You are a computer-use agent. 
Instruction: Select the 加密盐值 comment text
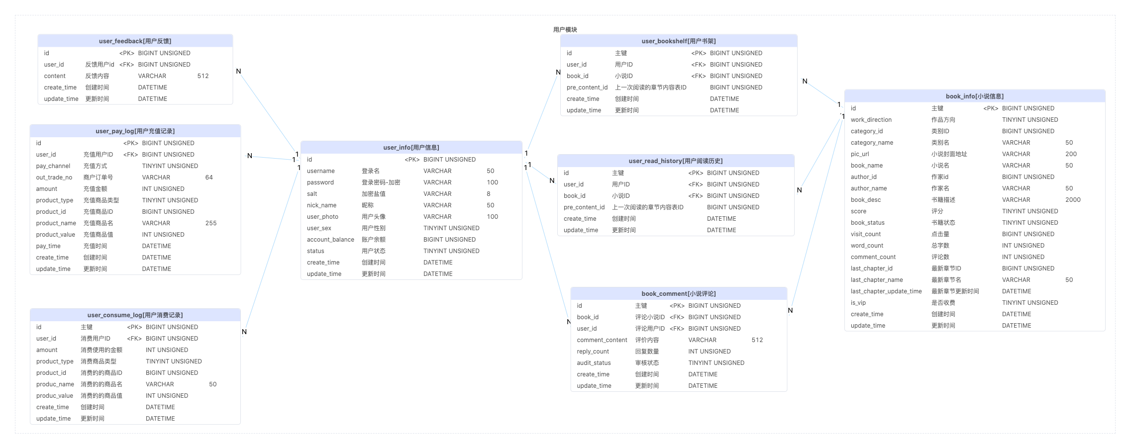point(374,194)
